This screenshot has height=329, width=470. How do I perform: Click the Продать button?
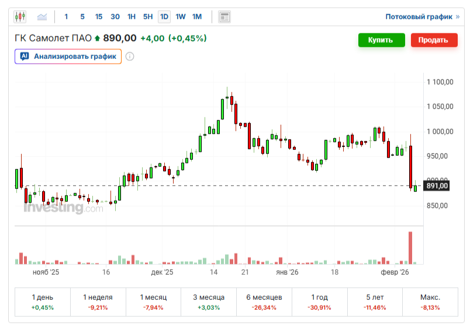(x=434, y=40)
